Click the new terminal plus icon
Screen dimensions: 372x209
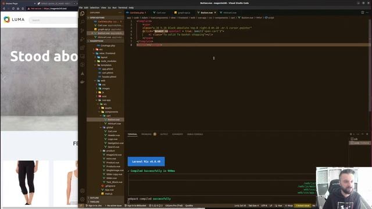(x=351, y=134)
